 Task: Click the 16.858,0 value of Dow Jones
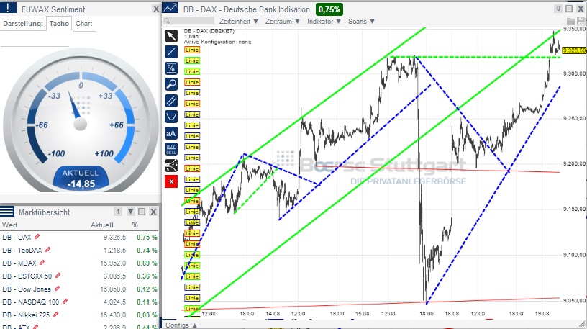click(x=113, y=289)
